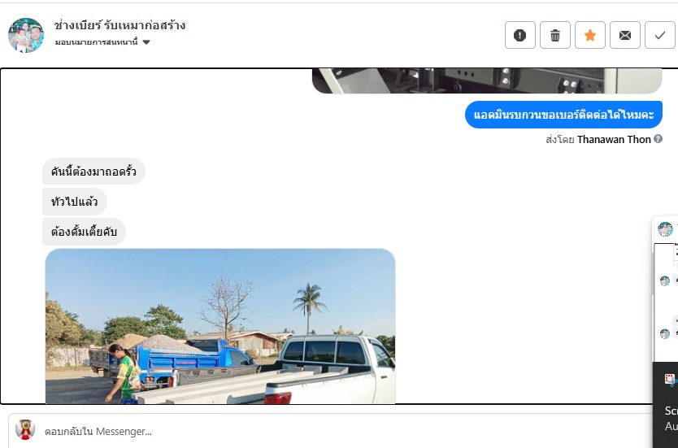Open the pickup truck photo attachment
This screenshot has width=678, height=448.
point(220,326)
